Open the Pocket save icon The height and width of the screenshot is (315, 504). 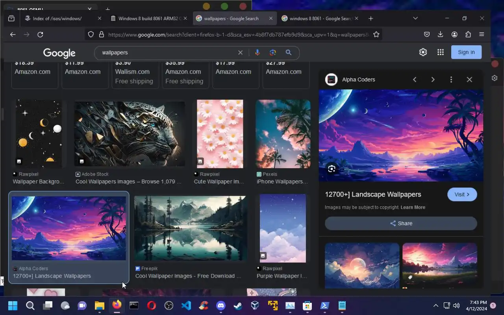coord(427,35)
